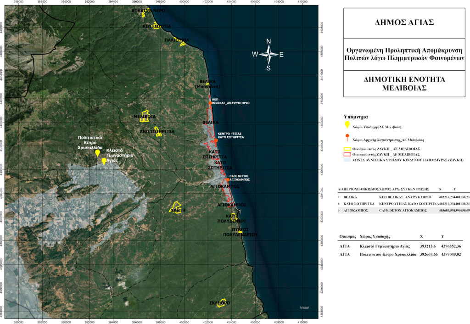
Task: Select the ΣΚΗΤΗ yellow settlement outline
Action: coord(175,207)
